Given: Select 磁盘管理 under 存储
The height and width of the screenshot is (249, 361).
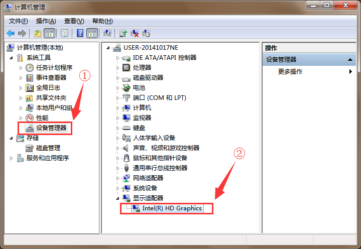Looking at the screenshot, I should (48, 148).
